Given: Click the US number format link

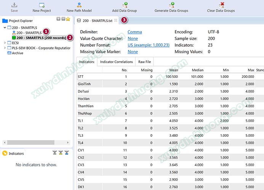Looking at the screenshot, I should pos(149,45).
